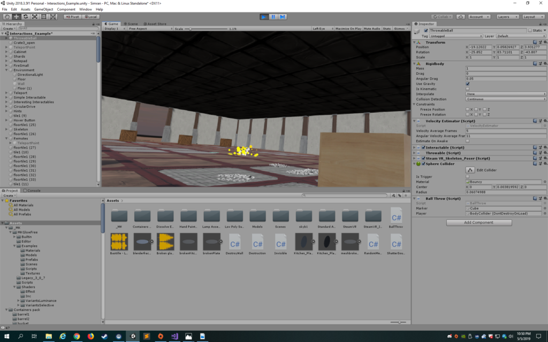Open the Component menu
Screen dimensions: 548x342
(x=66, y=10)
